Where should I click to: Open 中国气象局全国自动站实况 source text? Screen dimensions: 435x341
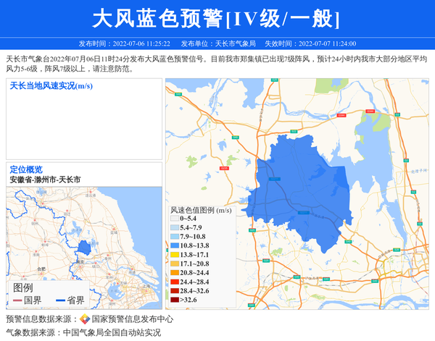click(112, 332)
